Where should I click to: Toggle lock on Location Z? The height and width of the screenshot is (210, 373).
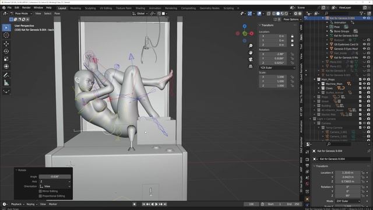click(x=292, y=45)
